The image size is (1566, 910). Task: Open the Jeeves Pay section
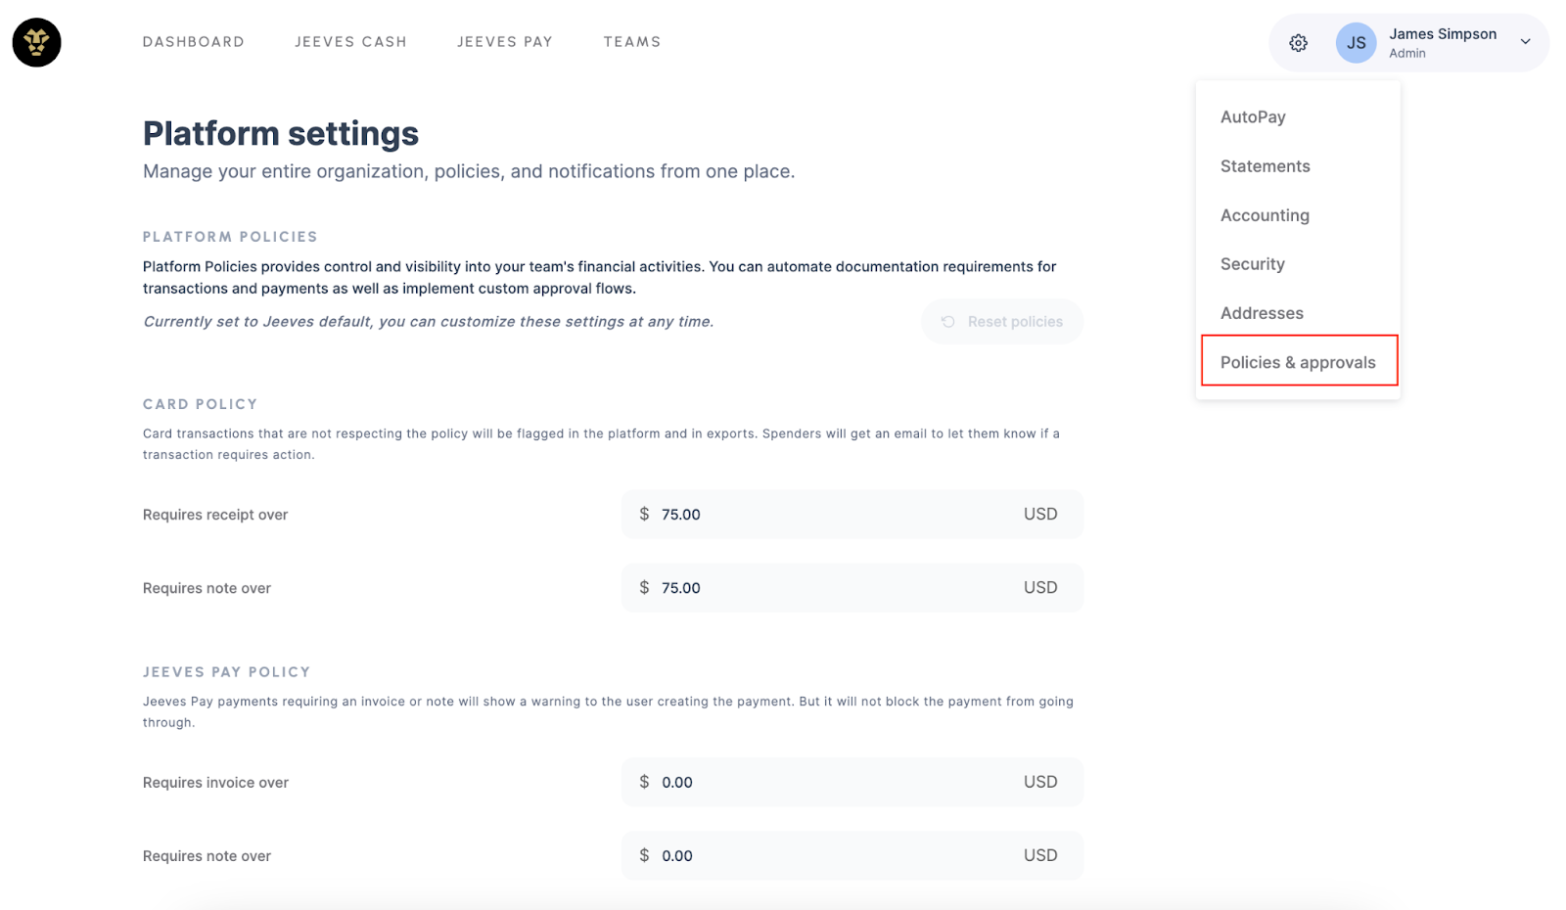(505, 41)
